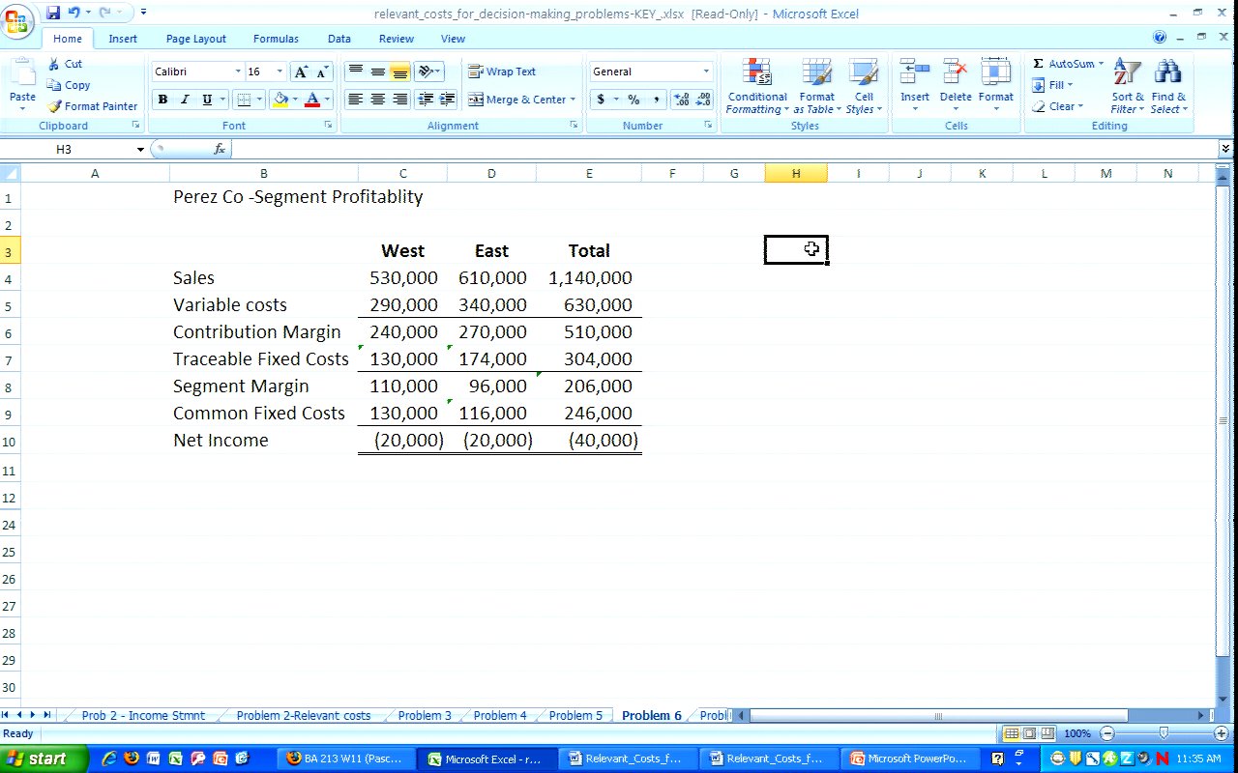Open Find & Select binoculars icon
The height and width of the screenshot is (773, 1238).
click(1168, 73)
